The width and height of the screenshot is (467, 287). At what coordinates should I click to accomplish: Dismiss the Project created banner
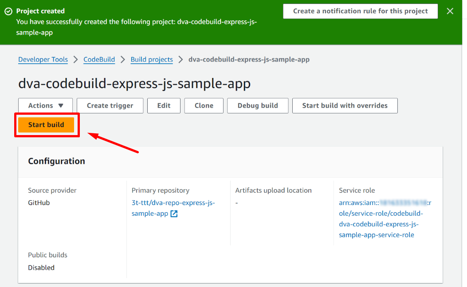tap(450, 12)
